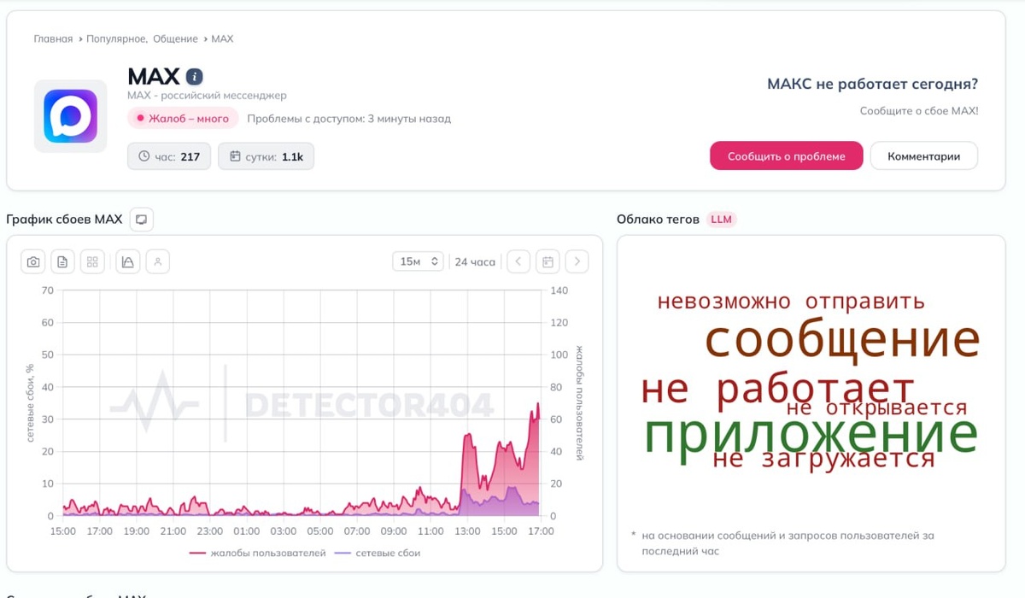Click the Облако тегов heading
The image size is (1025, 598).
pos(658,220)
